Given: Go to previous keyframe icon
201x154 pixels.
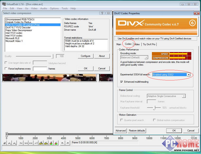Looking at the screenshot, I should tap(41, 143).
